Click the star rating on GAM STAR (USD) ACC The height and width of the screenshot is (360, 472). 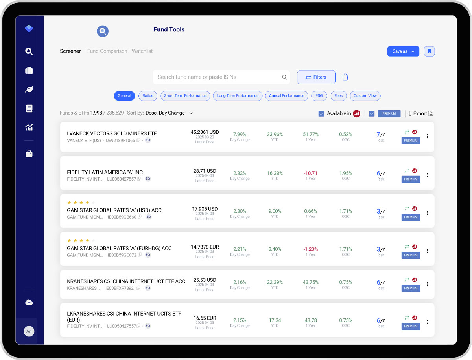coord(81,203)
